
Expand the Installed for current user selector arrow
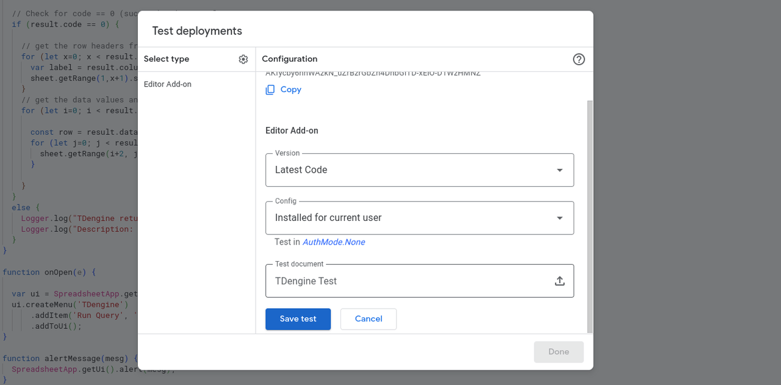click(559, 217)
